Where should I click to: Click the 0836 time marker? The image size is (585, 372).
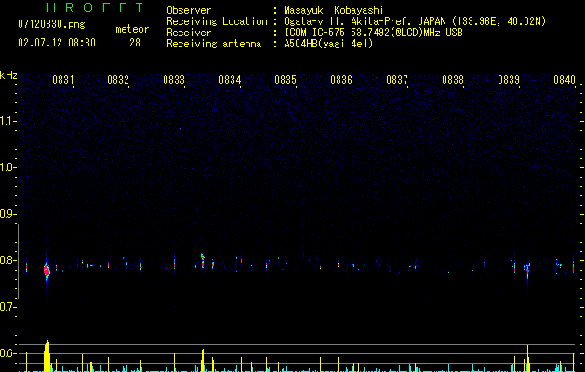pyautogui.click(x=341, y=80)
